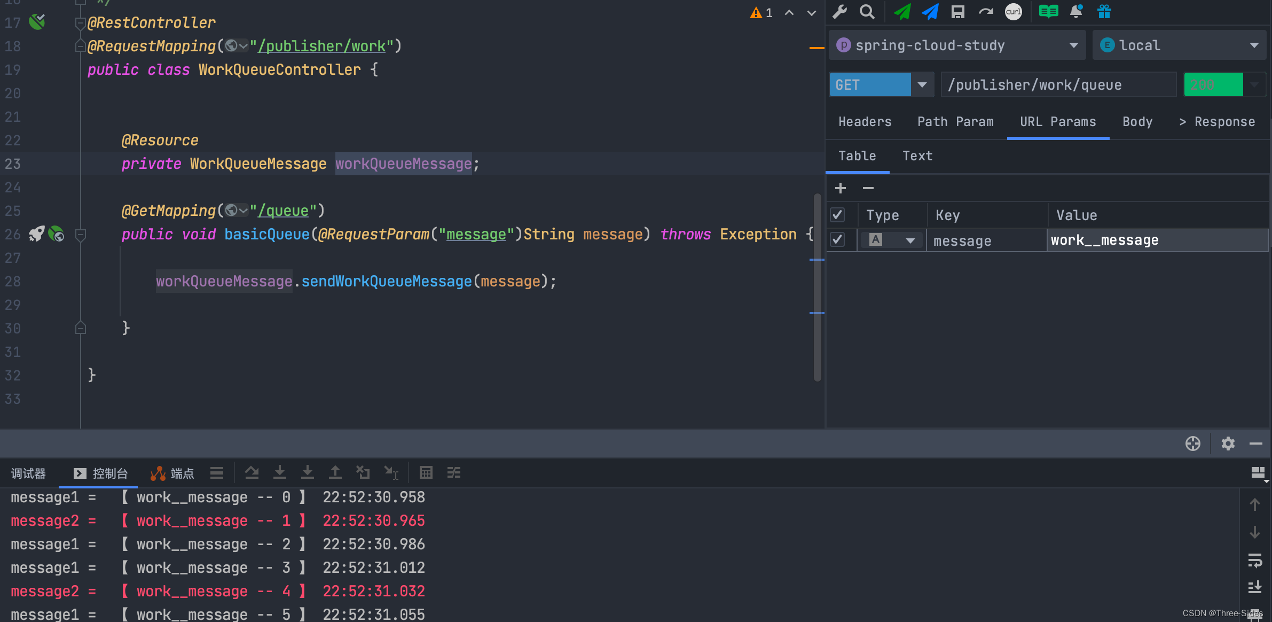Expand the 200 status dropdown arrow
This screenshot has height=622, width=1272.
1254,84
